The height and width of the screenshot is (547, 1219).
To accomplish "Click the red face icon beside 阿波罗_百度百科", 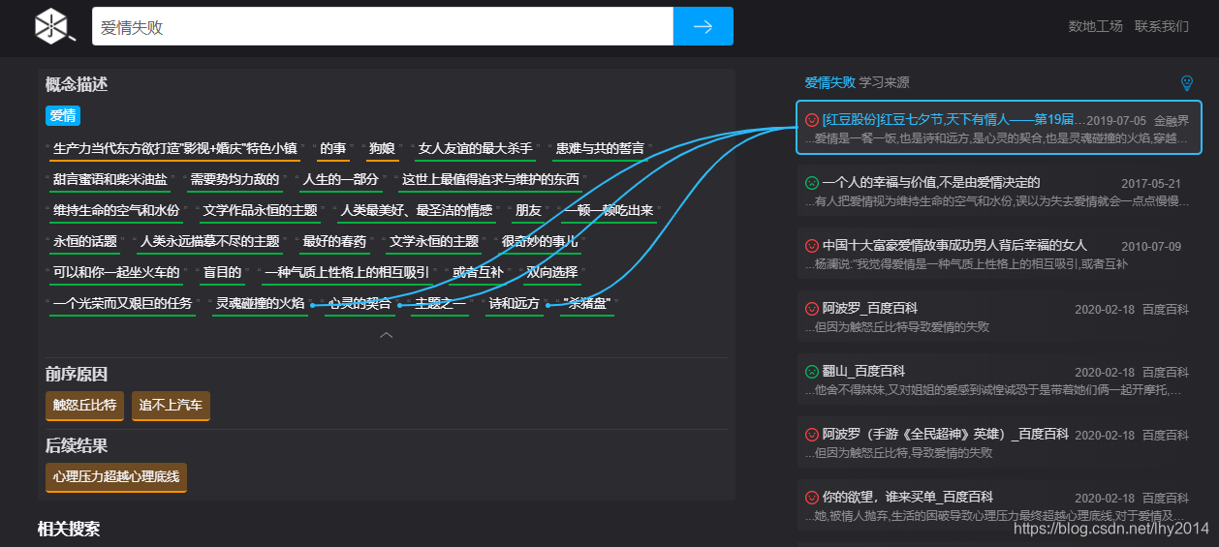I will 812,309.
